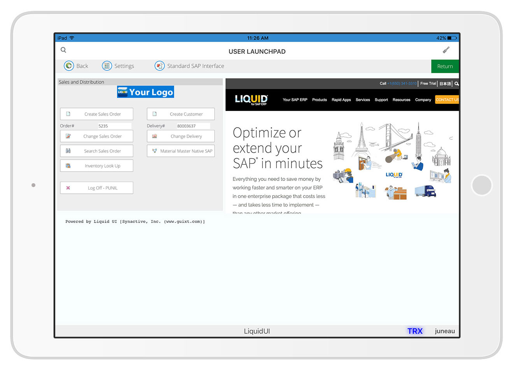Tap the paintbrush icon in header
The height and width of the screenshot is (368, 517).
coord(446,50)
